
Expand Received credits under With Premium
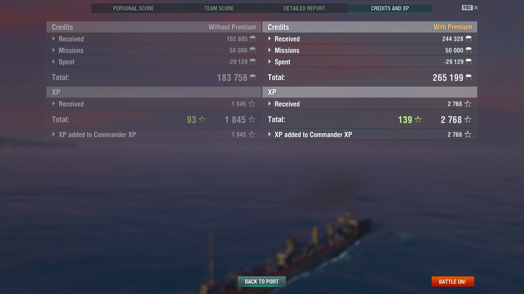(270, 39)
